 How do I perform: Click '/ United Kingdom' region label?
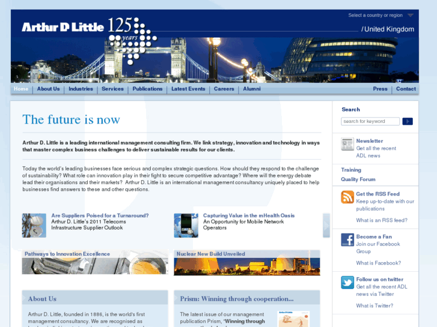(388, 29)
